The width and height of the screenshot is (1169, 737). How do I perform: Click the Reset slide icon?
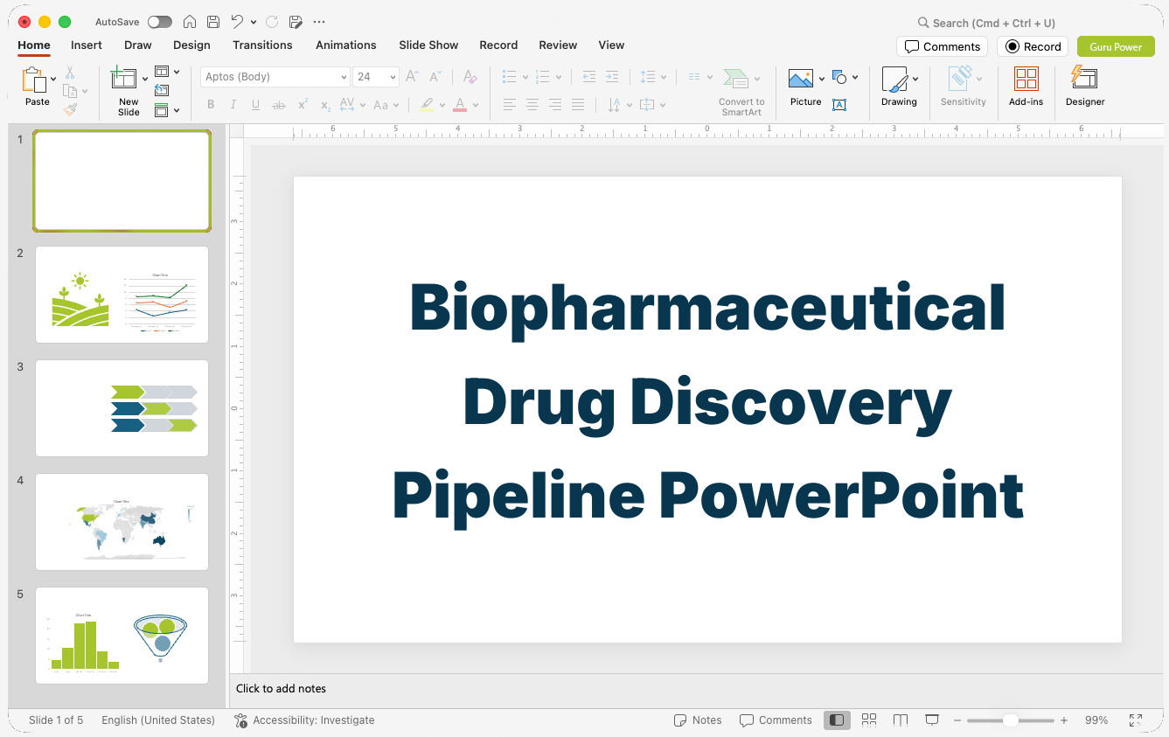162,90
